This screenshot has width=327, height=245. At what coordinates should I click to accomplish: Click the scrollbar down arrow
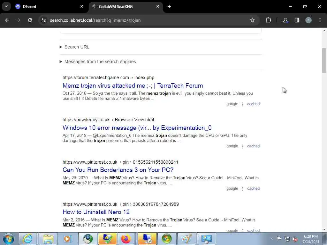click(324, 229)
